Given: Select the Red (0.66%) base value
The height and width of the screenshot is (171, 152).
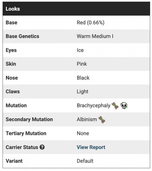Looking at the screenshot, I should point(90,22).
